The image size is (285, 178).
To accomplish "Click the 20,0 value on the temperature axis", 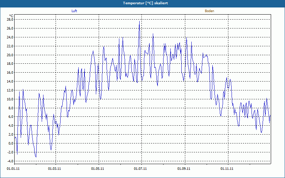I will (10, 55).
